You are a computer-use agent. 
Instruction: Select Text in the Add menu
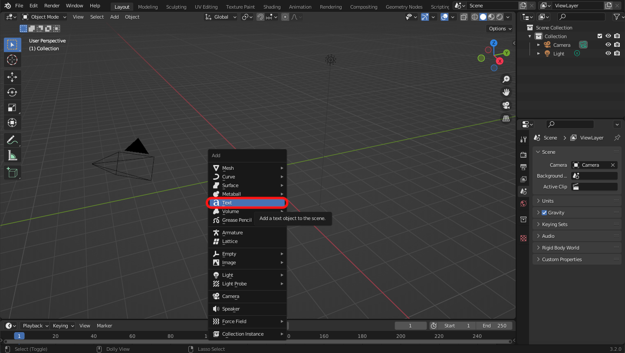[x=247, y=203]
